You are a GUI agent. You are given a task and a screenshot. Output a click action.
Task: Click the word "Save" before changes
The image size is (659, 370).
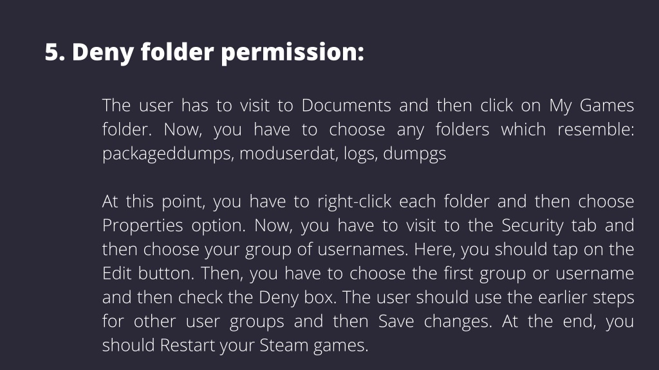pos(395,322)
